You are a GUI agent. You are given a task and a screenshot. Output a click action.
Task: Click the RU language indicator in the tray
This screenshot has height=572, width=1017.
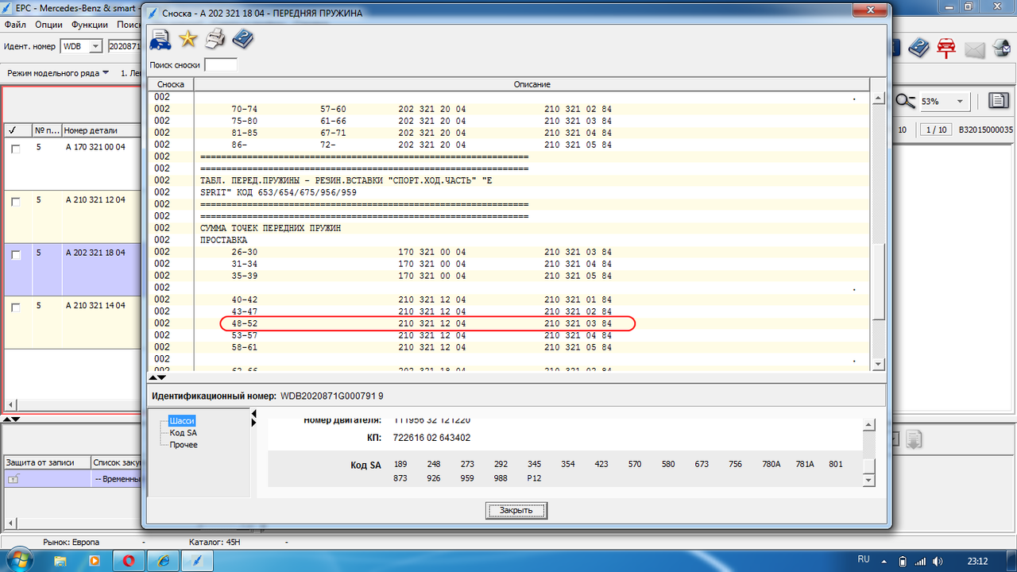pyautogui.click(x=864, y=560)
